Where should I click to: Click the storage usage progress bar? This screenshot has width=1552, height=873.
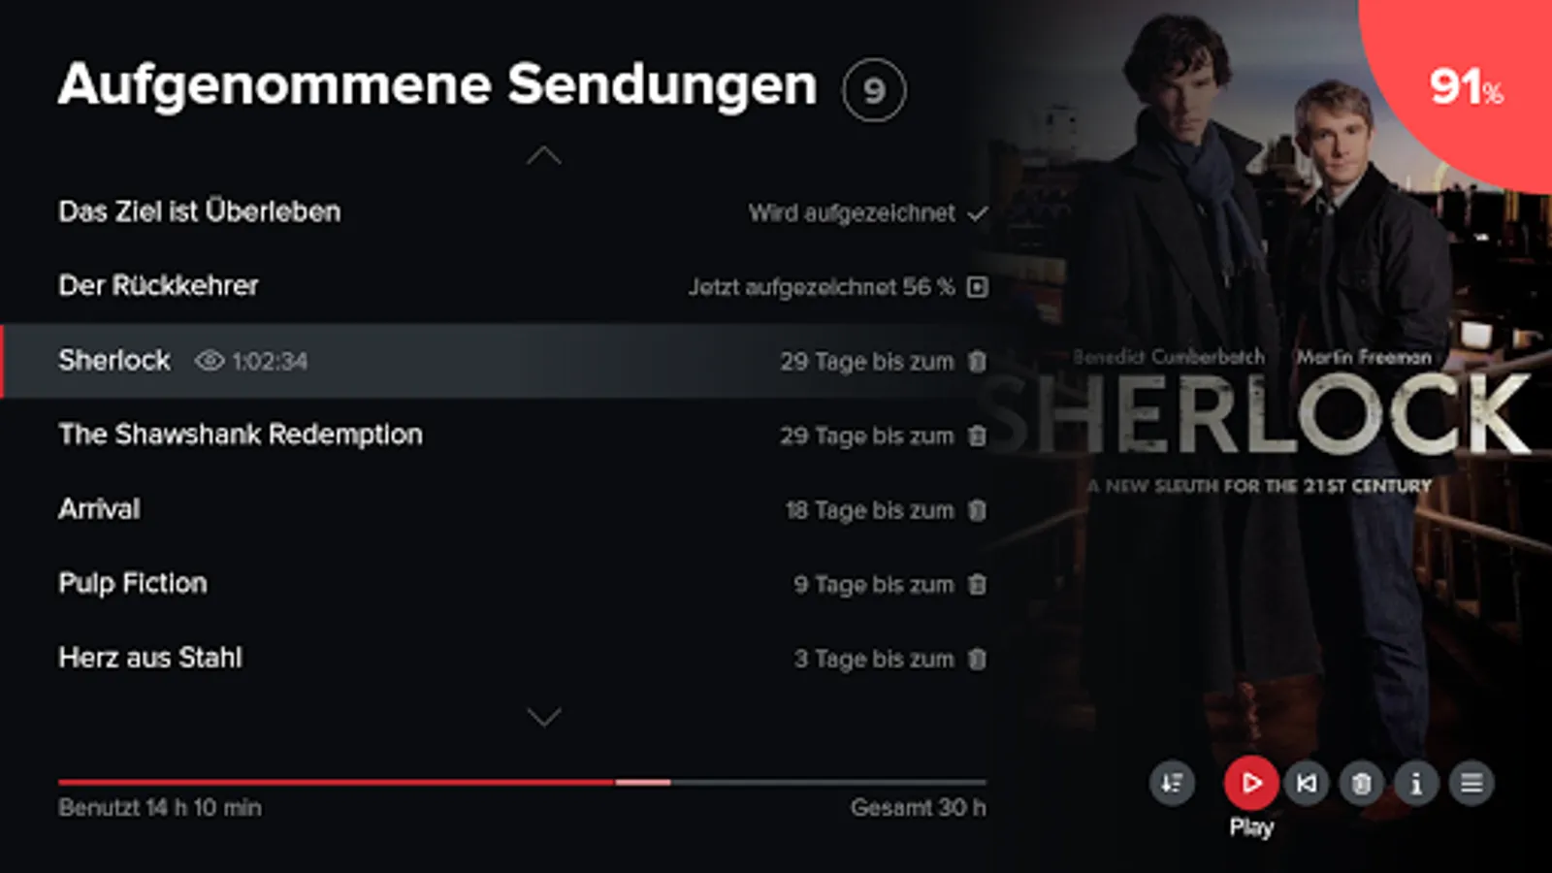[x=522, y=782]
